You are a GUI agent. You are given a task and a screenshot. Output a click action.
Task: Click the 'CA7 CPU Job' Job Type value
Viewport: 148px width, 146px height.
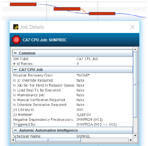[87, 59]
